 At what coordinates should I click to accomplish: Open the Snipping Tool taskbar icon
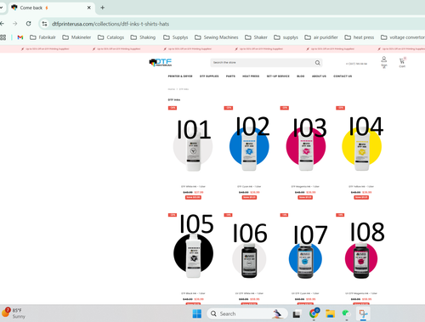click(363, 314)
